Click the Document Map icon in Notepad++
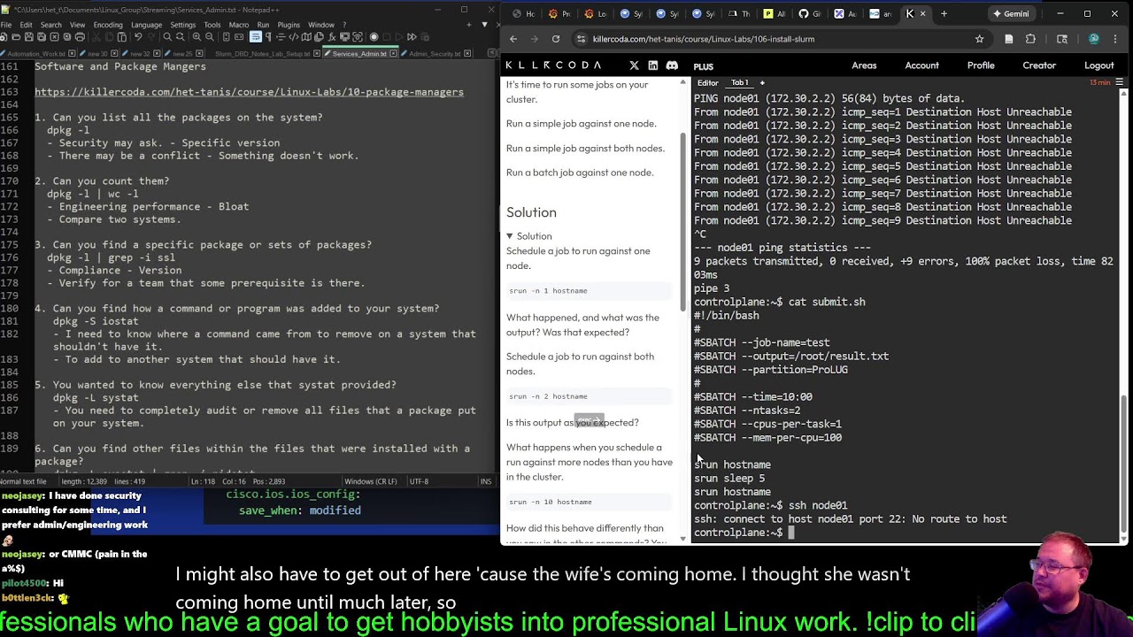This screenshot has height=637, width=1133. [306, 37]
